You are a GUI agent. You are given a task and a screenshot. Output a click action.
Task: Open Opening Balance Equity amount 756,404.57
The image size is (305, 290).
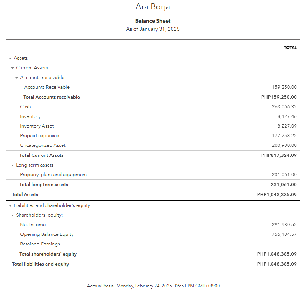[x=284, y=234]
